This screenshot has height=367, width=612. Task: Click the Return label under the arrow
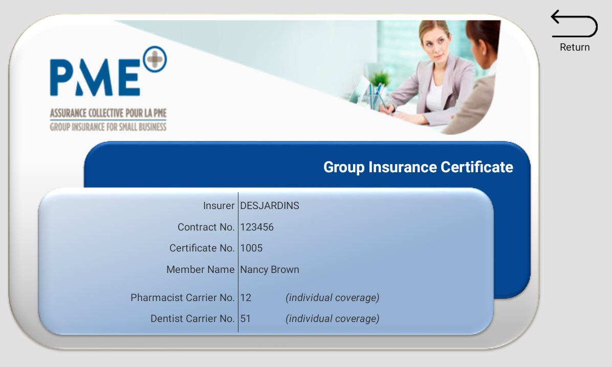575,47
